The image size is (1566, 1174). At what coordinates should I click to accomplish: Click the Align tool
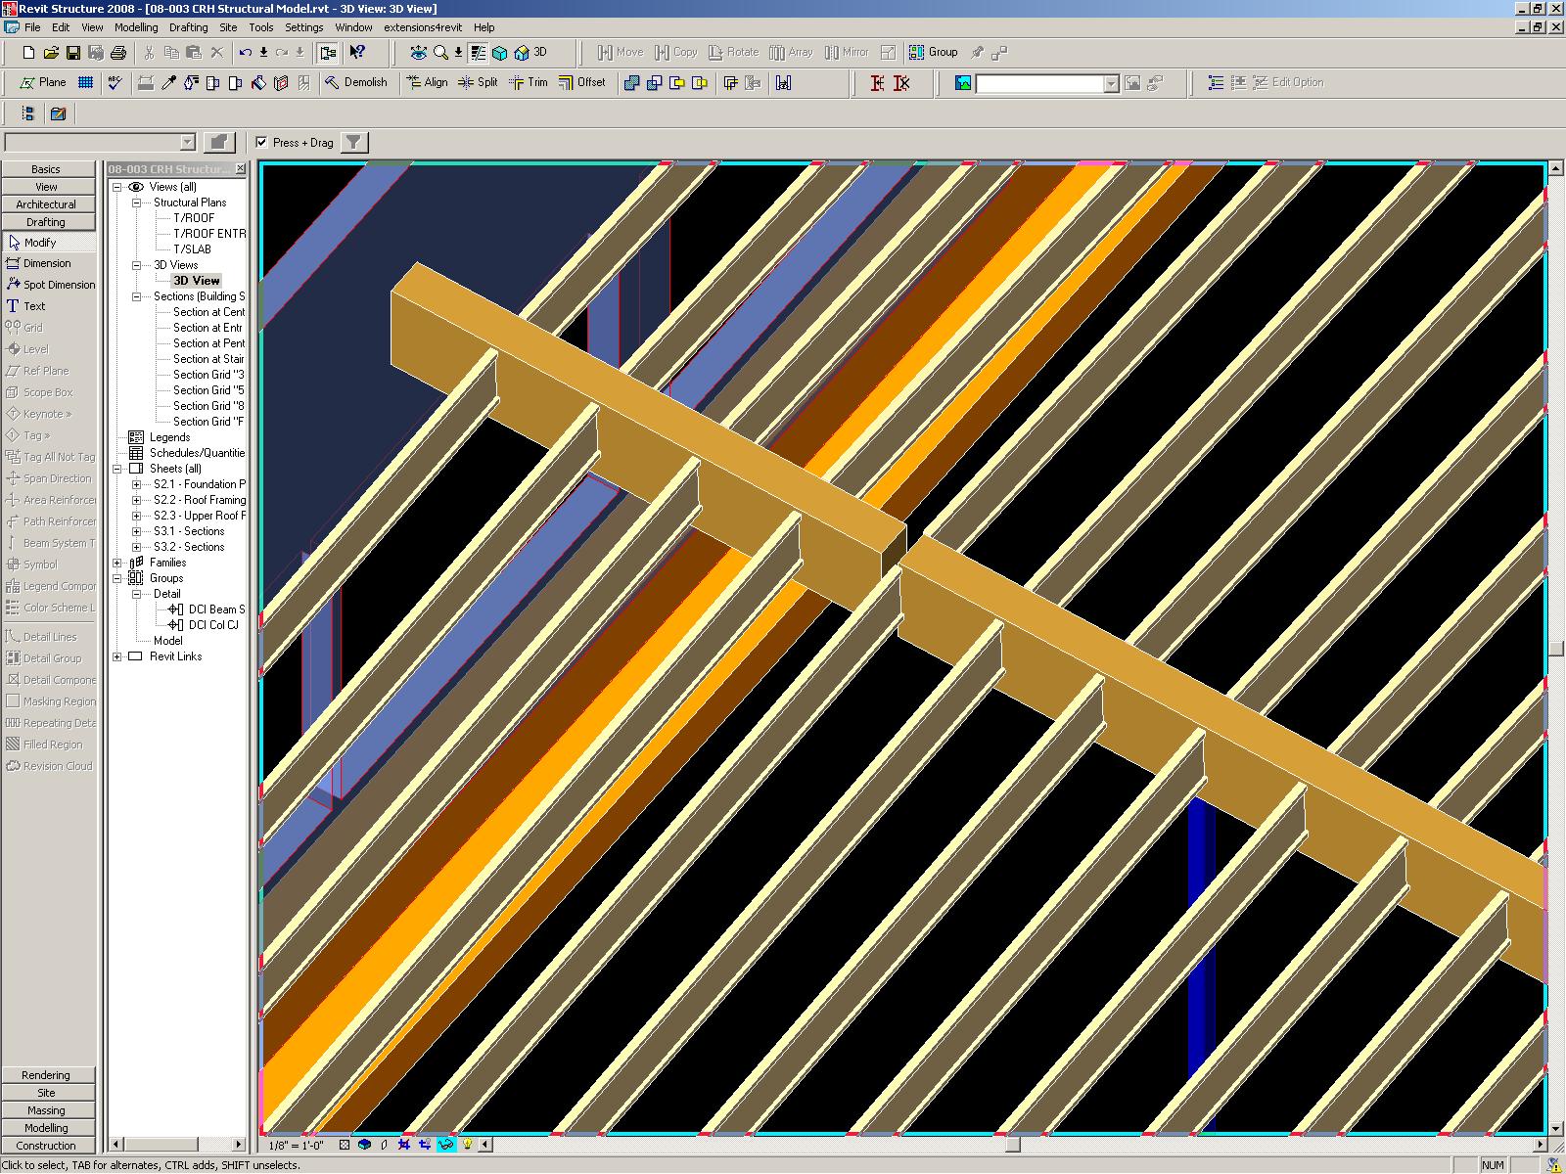pyautogui.click(x=427, y=83)
